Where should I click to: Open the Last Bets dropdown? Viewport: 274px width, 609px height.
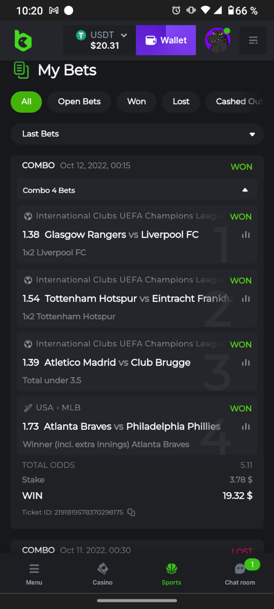coord(137,134)
